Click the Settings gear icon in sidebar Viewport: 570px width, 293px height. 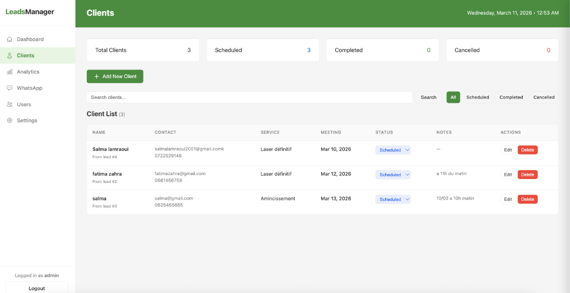(x=9, y=121)
